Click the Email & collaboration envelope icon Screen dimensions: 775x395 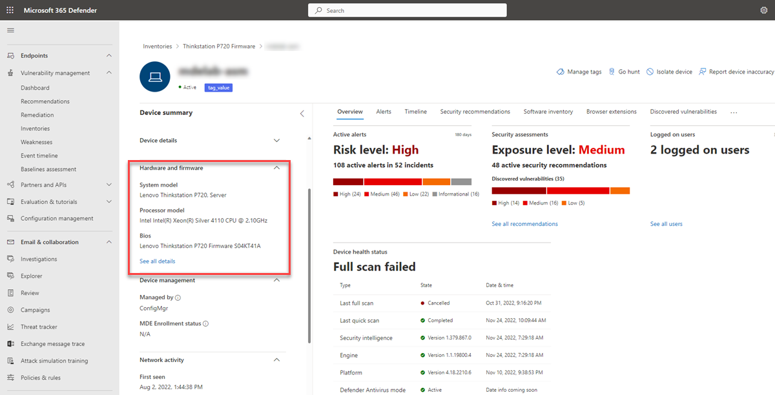(x=10, y=242)
